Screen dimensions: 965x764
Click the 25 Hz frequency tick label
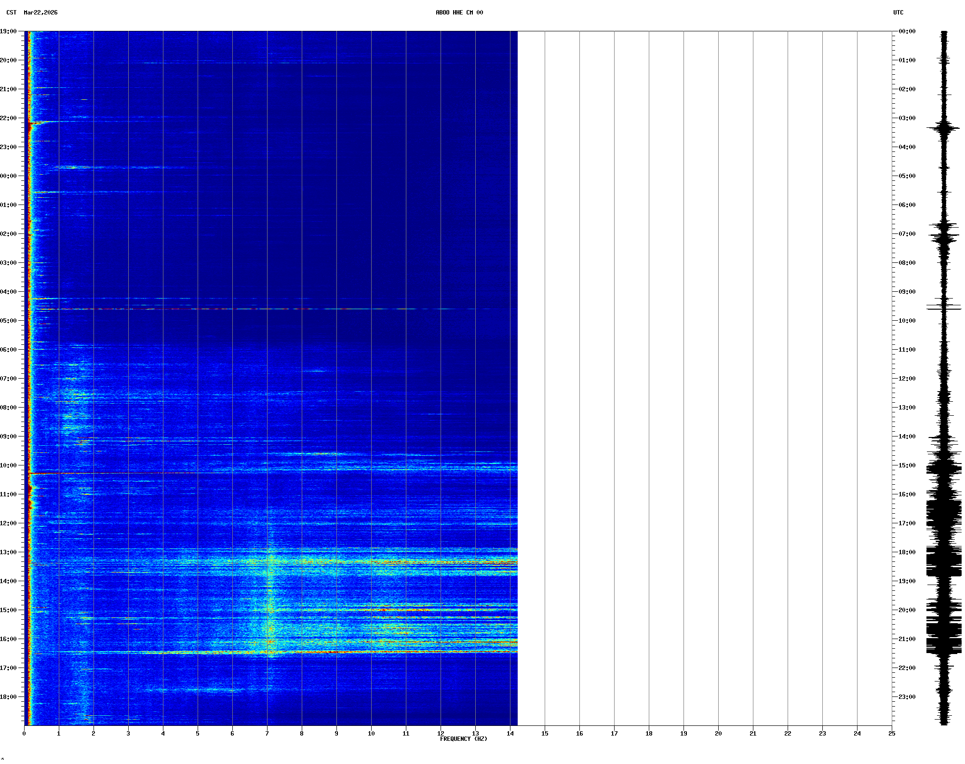(892, 734)
